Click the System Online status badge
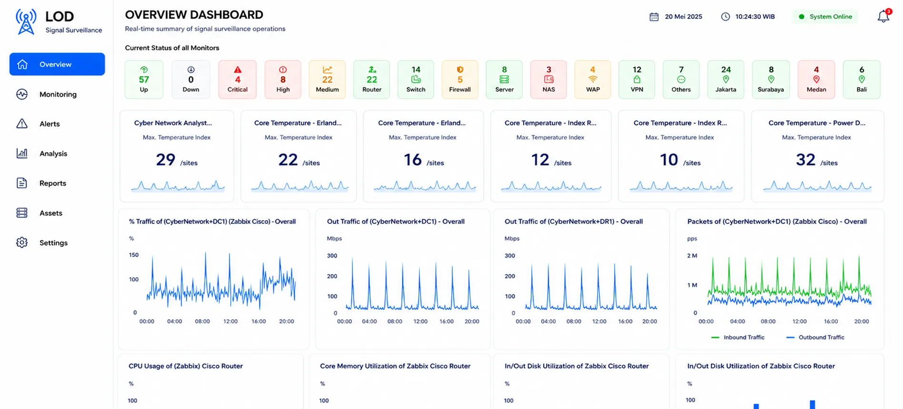Screen dimensions: 903x409 tap(825, 17)
